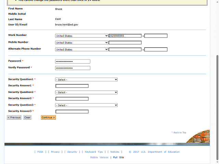Screen dimensions: 219x164
Task: Expand the Security Question2 select list
Action: [x=86, y=92]
